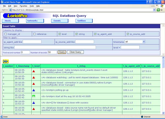
Task: Click the Event Table header bar
Action: point(81,26)
